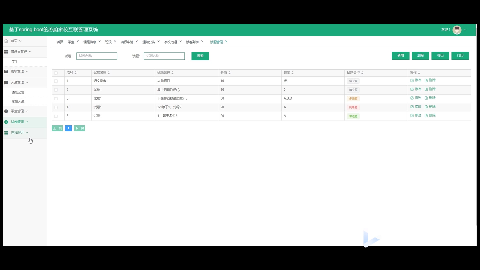480x270 pixels.
Task: Click the home icon in sidebar
Action: [x=6, y=41]
